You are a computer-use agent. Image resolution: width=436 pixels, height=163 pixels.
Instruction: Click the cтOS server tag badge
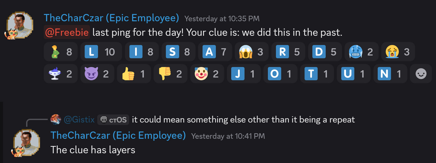point(113,120)
